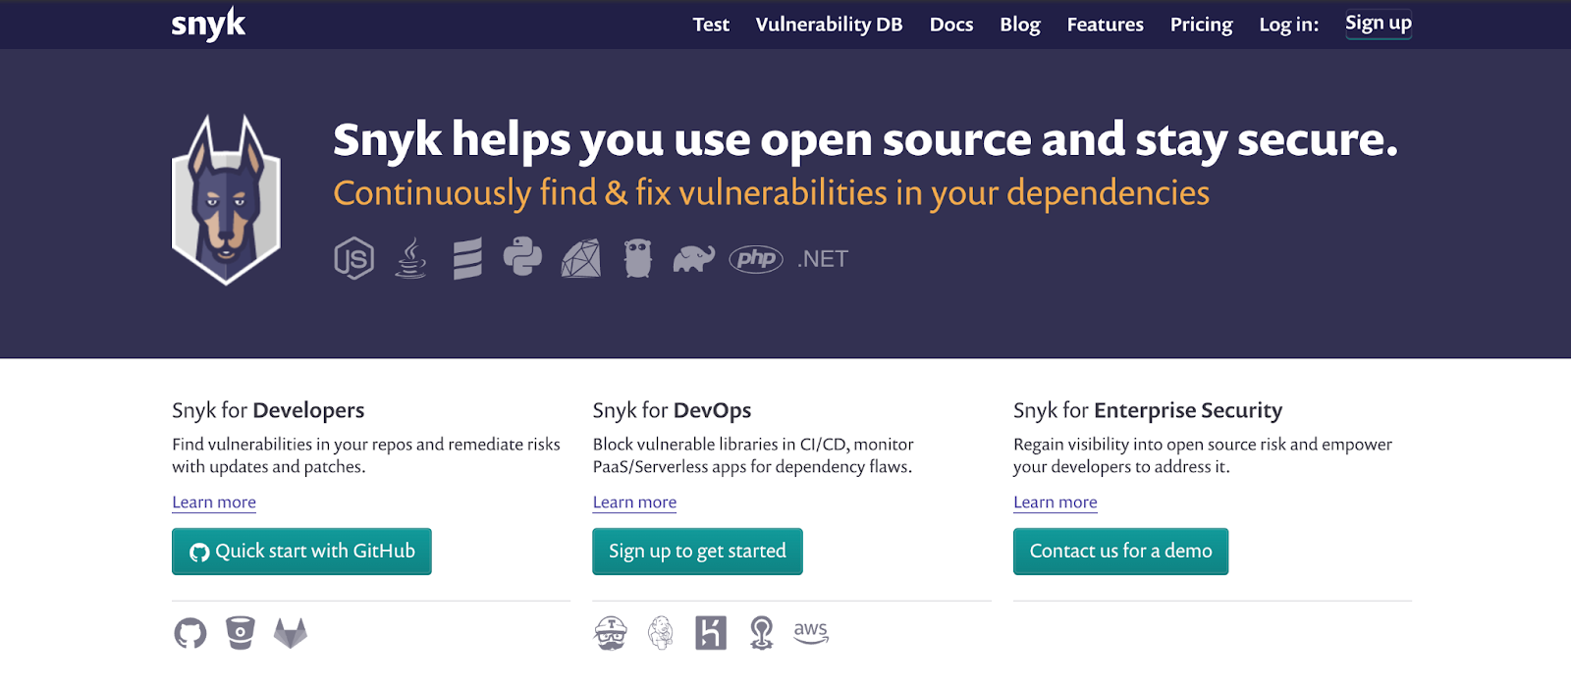Viewport: 1571px width, 687px height.
Task: Select the Python language icon
Action: click(522, 257)
